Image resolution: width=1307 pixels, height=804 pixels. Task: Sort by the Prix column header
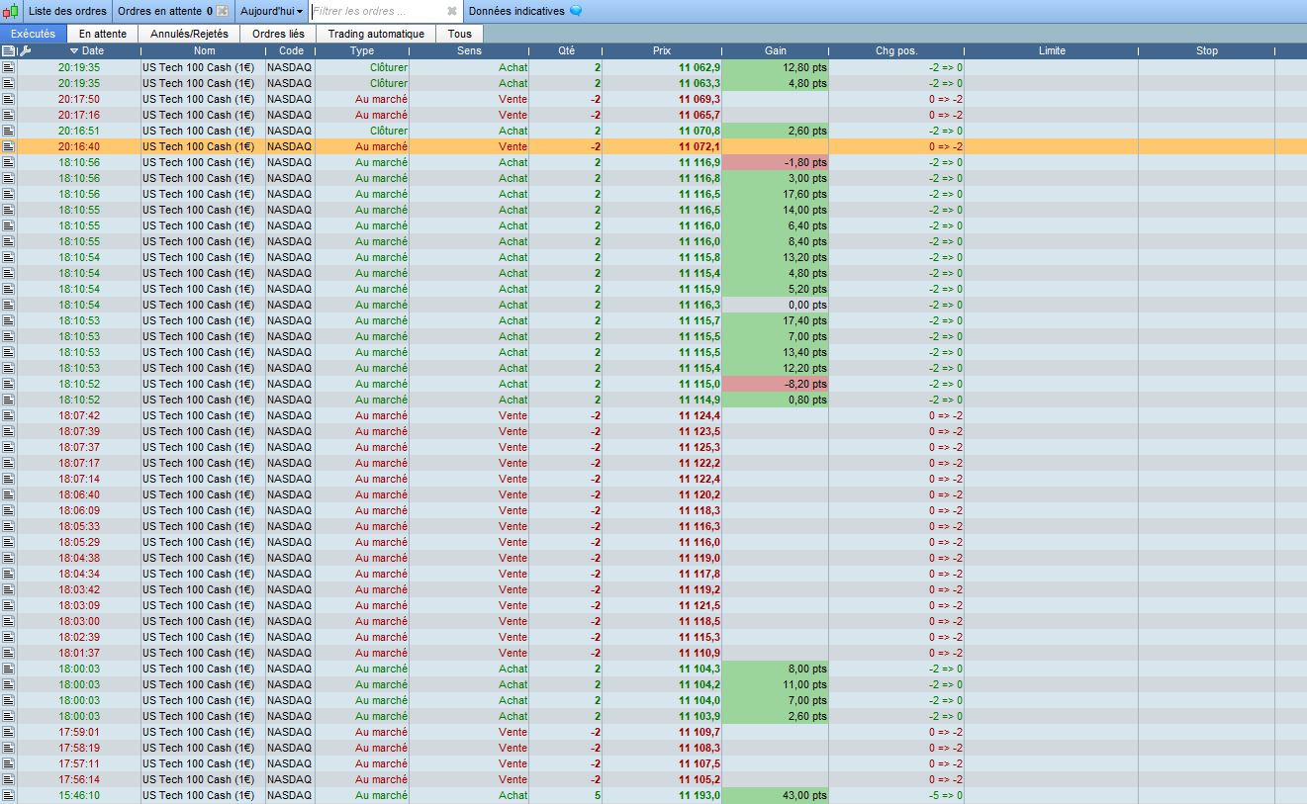(x=662, y=50)
